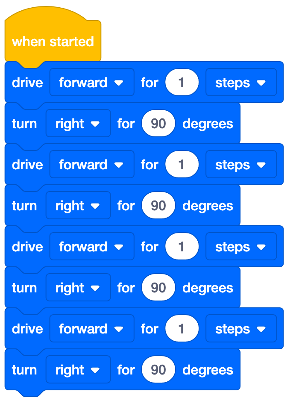Open the first turn block's right dropdown
293x401 pixels.
tap(78, 123)
